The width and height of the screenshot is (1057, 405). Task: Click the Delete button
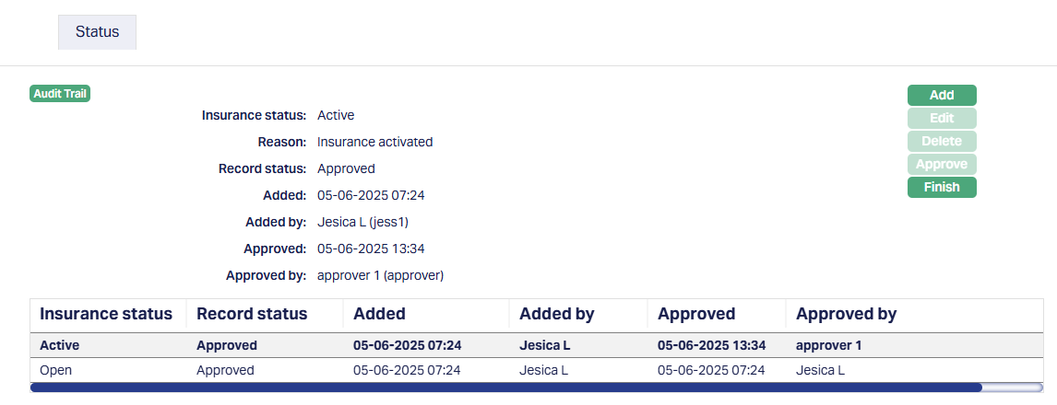click(941, 142)
